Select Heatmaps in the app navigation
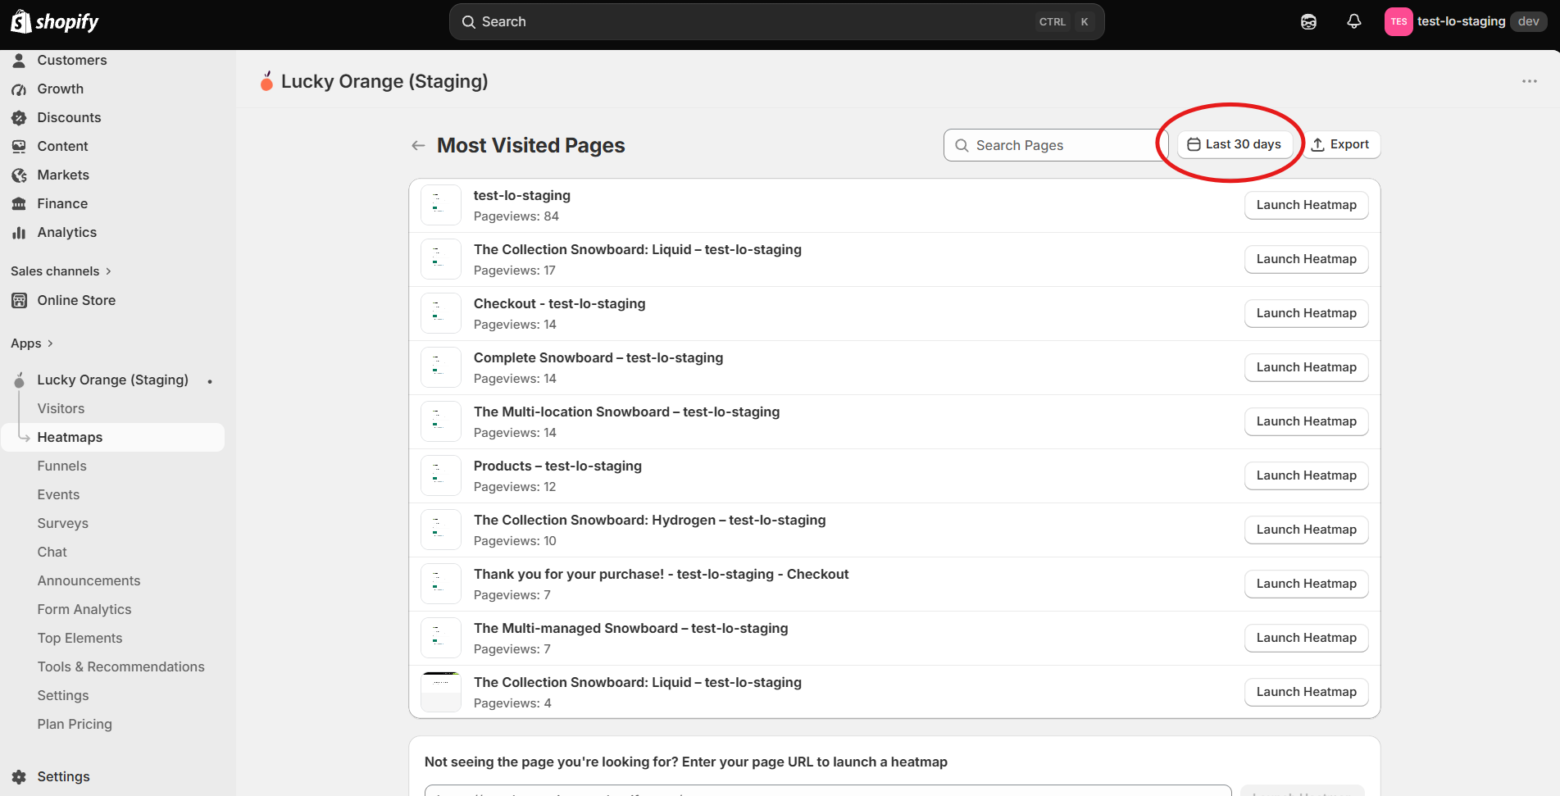This screenshot has width=1560, height=796. coord(113,437)
